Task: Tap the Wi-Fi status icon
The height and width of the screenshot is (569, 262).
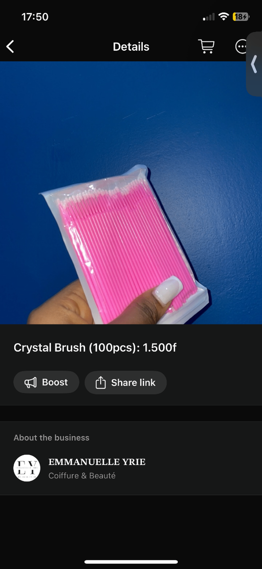Action: (223, 17)
